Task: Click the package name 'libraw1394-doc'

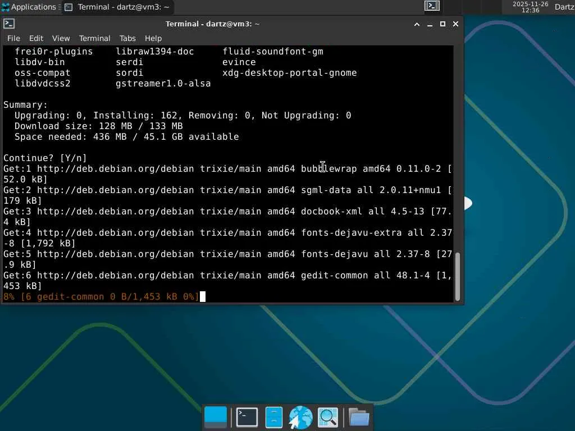Action: [x=155, y=51]
